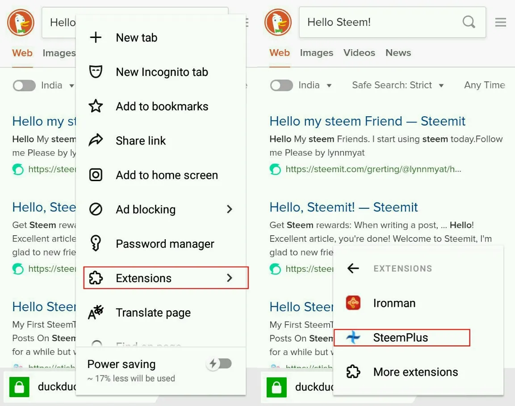Viewport: 515px width, 406px height.
Task: Toggle the India region switch in left pane
Action: pos(24,85)
